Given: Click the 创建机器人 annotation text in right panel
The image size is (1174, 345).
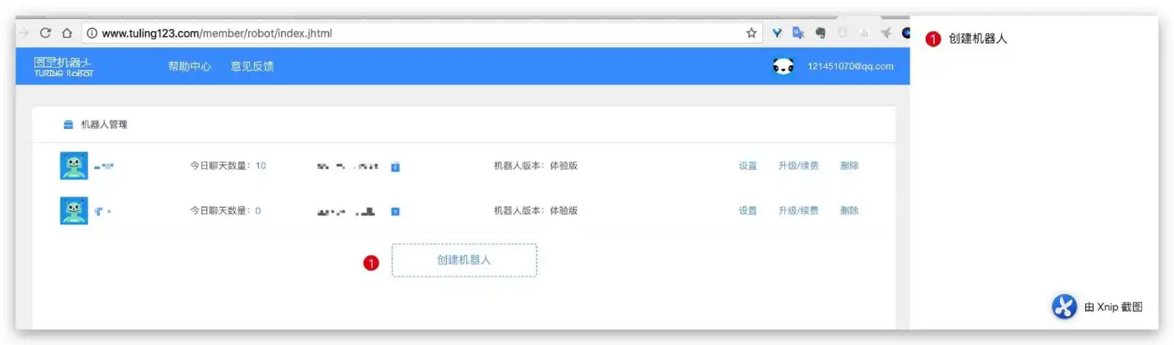Looking at the screenshot, I should tap(978, 39).
